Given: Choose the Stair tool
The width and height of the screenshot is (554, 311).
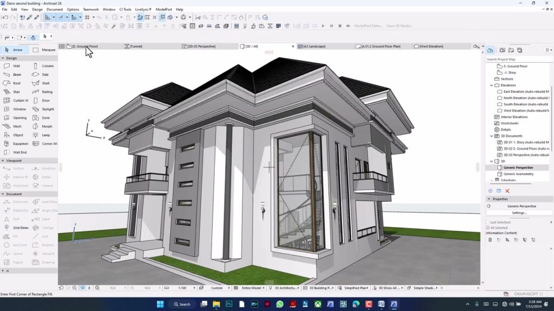Looking at the screenshot, I should 17,91.
